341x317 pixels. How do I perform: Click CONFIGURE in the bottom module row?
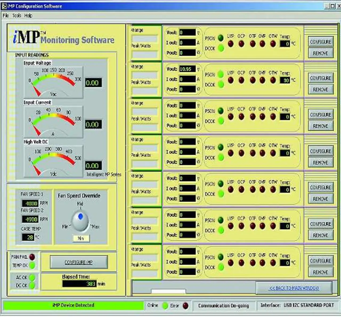point(321,261)
